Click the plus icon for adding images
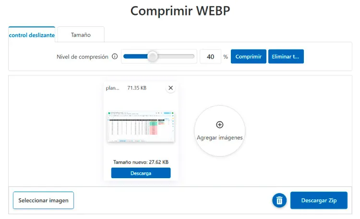This screenshot has width=360, height=219. pos(220,124)
